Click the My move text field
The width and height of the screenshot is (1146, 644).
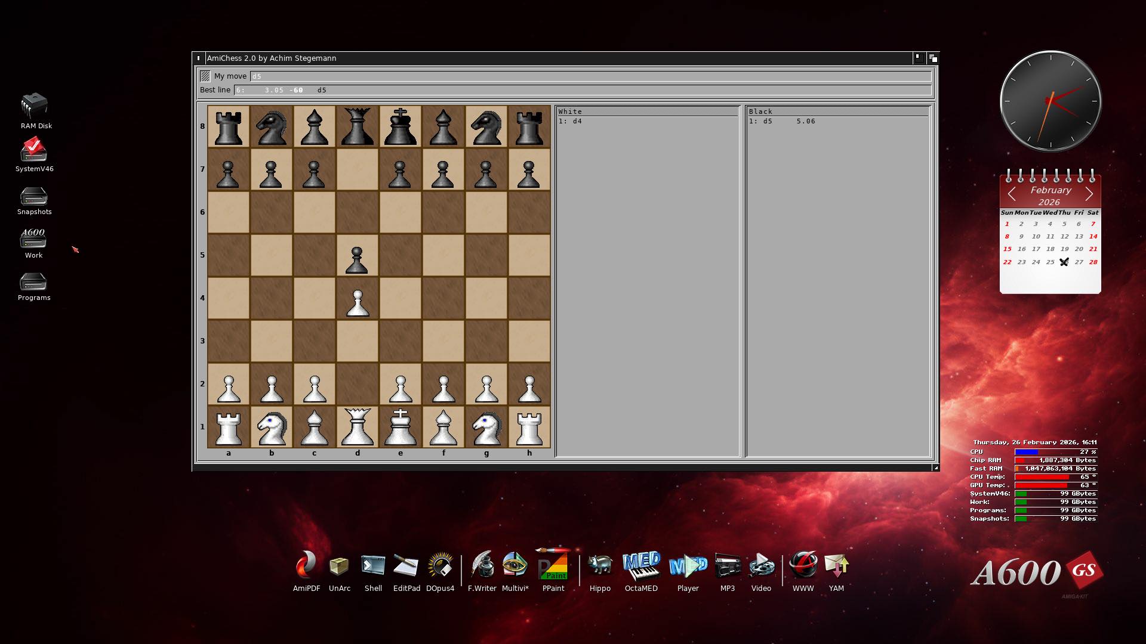click(x=590, y=76)
